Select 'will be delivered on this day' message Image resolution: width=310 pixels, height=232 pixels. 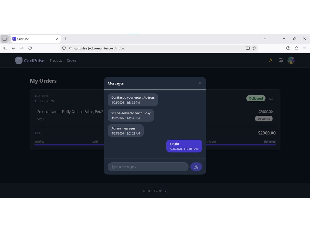[x=131, y=115]
